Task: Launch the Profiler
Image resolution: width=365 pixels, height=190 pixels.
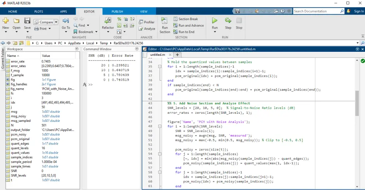Action: 147,22
